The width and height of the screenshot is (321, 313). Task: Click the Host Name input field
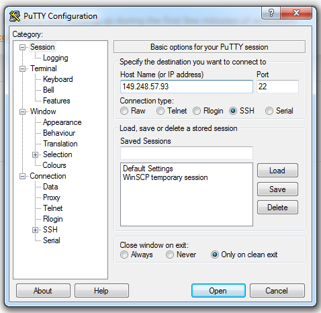[187, 87]
